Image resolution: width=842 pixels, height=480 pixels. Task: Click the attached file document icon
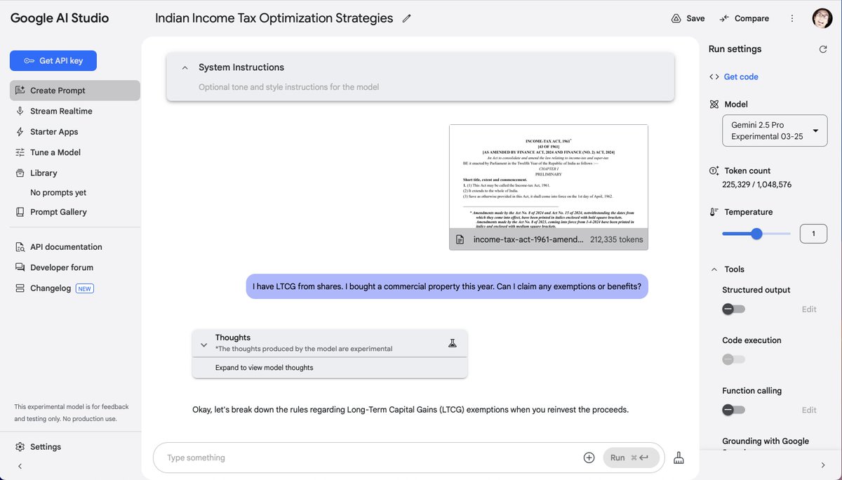click(x=460, y=239)
